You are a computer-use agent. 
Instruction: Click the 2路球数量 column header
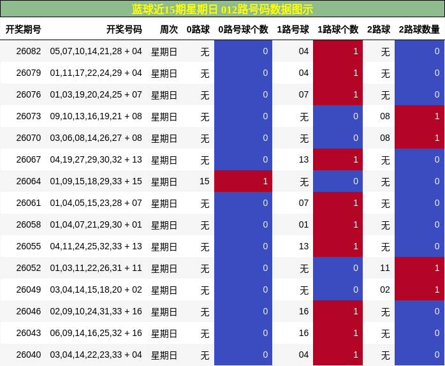click(419, 29)
